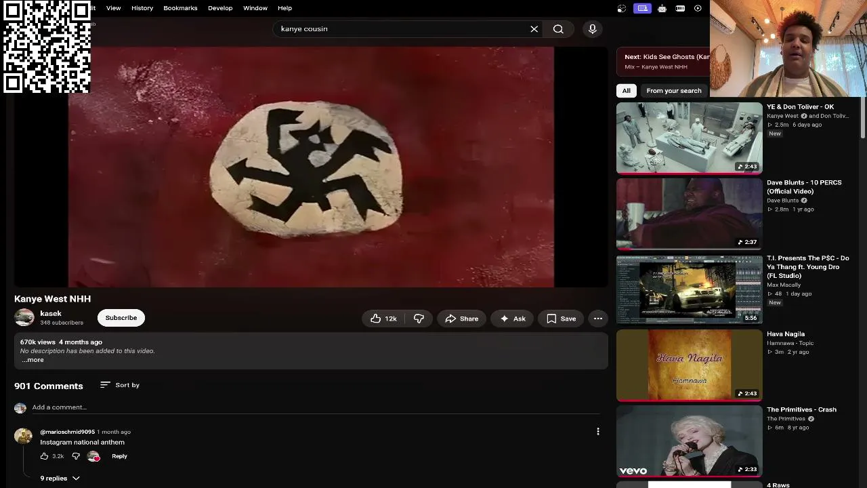Click the '4 Raws' video title
Screen dimensions: 867x488
(778, 485)
